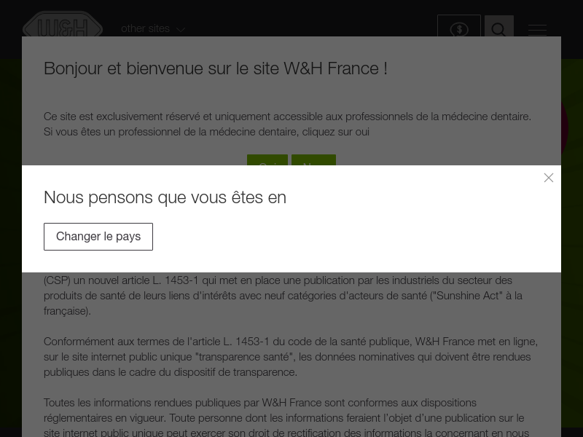Click the paragraph starting "Conformément aux termes de l'article"
This screenshot has height=437, width=583.
click(x=291, y=357)
